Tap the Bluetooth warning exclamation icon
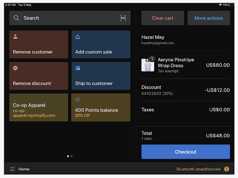Image resolution: width=238 pixels, height=178 pixels. 226,169
